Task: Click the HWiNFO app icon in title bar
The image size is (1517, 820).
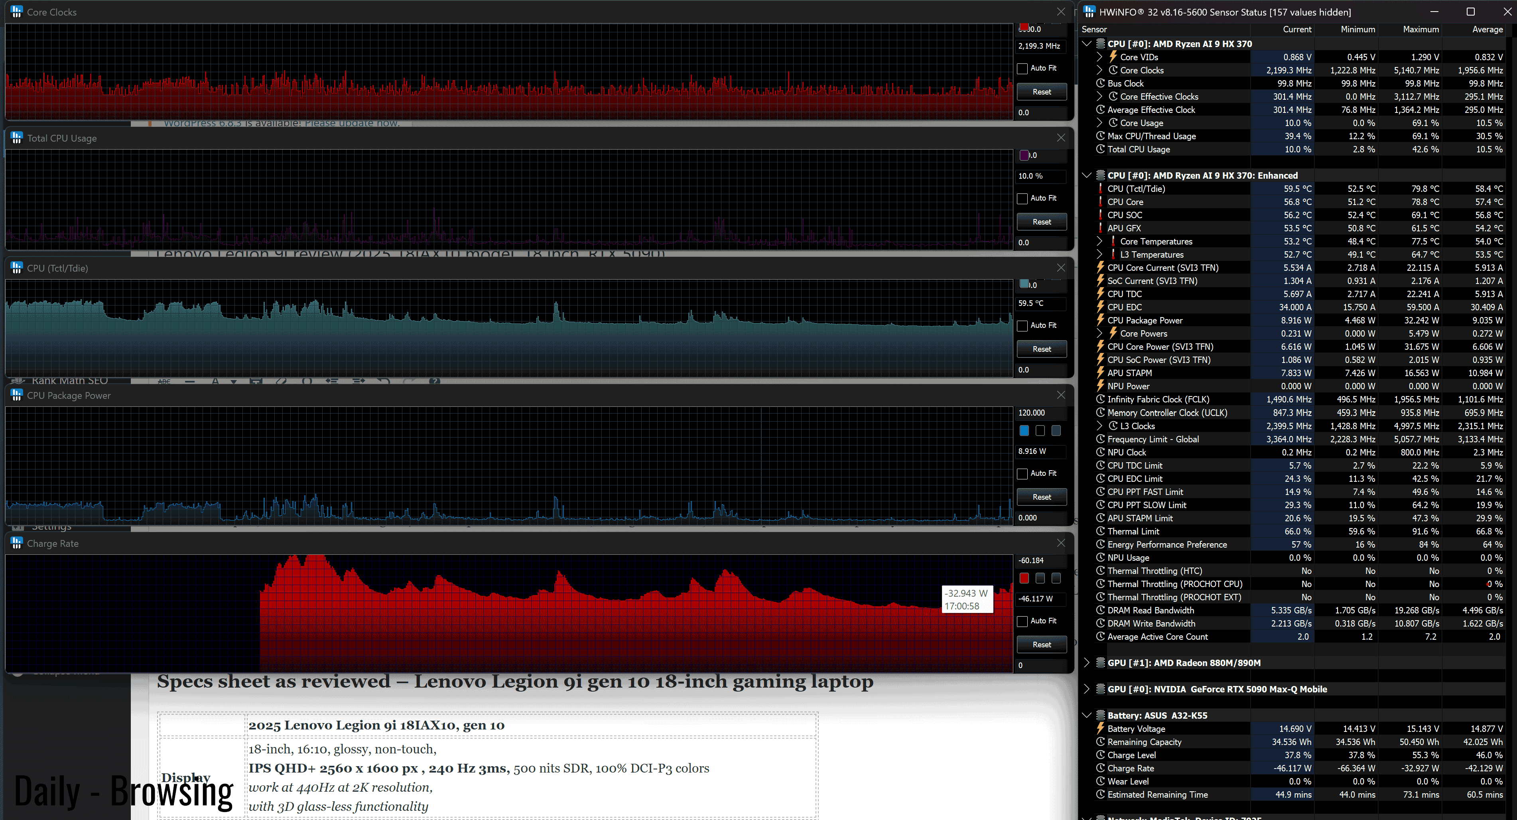Action: pos(1089,12)
